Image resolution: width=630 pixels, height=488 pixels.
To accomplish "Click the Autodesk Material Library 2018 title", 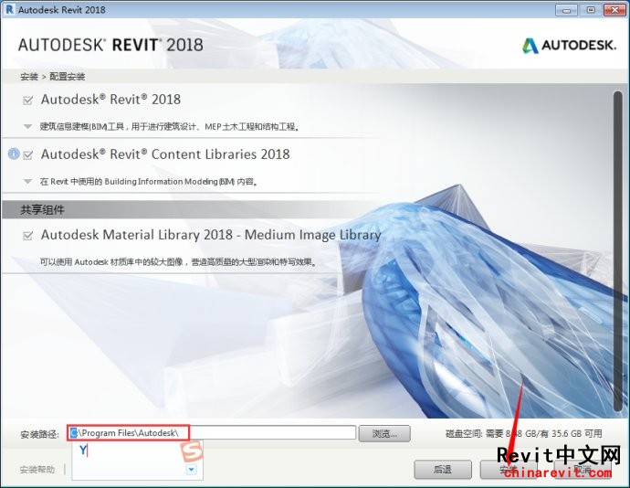I will pos(211,235).
